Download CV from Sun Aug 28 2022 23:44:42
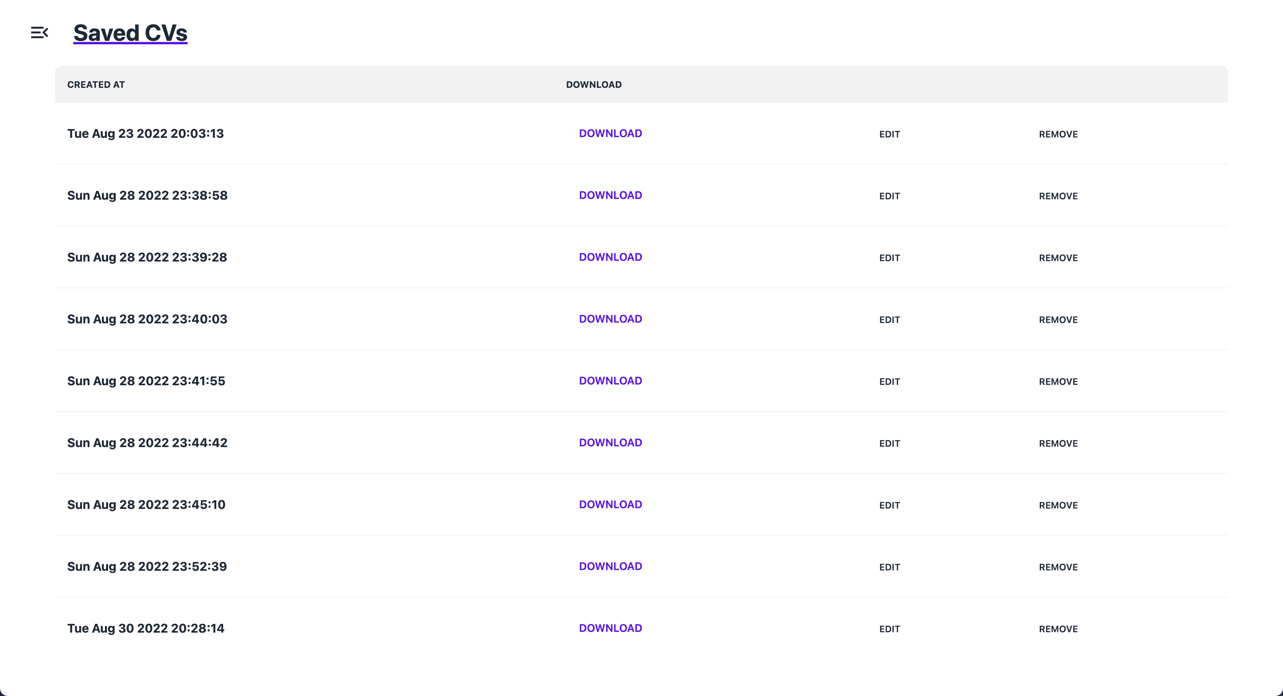Image resolution: width=1283 pixels, height=696 pixels. [610, 442]
